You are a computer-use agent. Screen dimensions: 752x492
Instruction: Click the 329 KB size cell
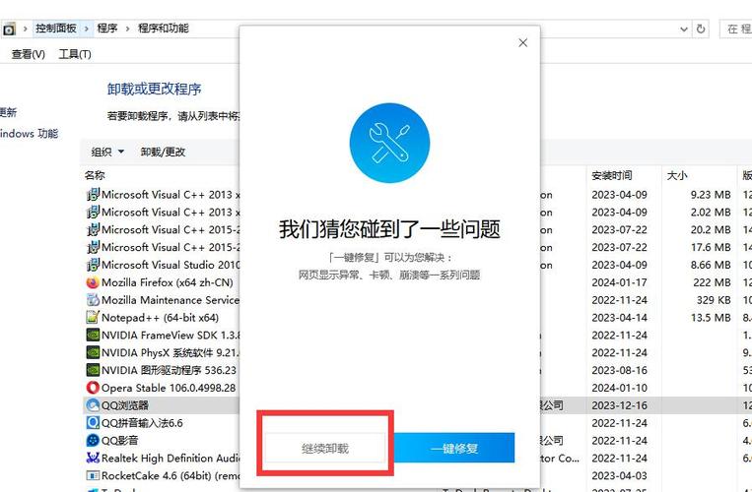click(714, 300)
